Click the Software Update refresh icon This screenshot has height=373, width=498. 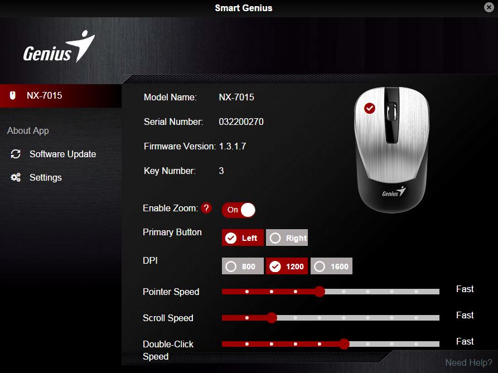16,154
